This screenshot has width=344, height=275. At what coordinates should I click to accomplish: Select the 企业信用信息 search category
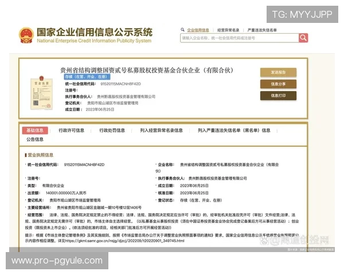(198, 30)
